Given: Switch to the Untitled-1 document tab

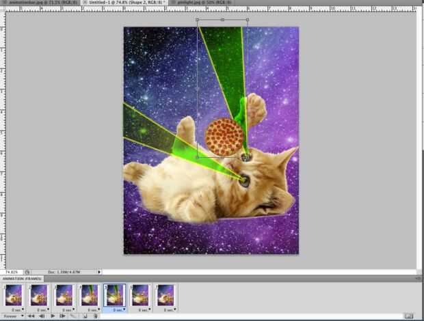Looking at the screenshot, I should point(125,2).
